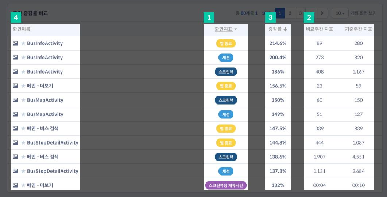Star the 메인 - 더보기 앱 종료 row

point(23,86)
